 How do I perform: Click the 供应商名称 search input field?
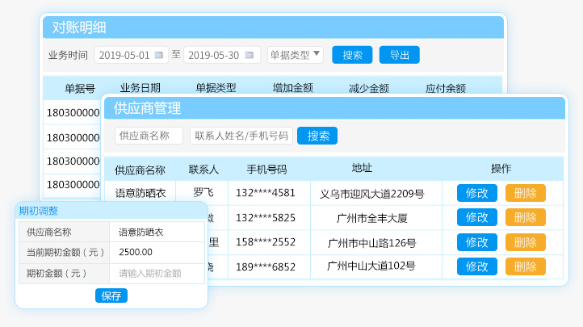point(149,136)
